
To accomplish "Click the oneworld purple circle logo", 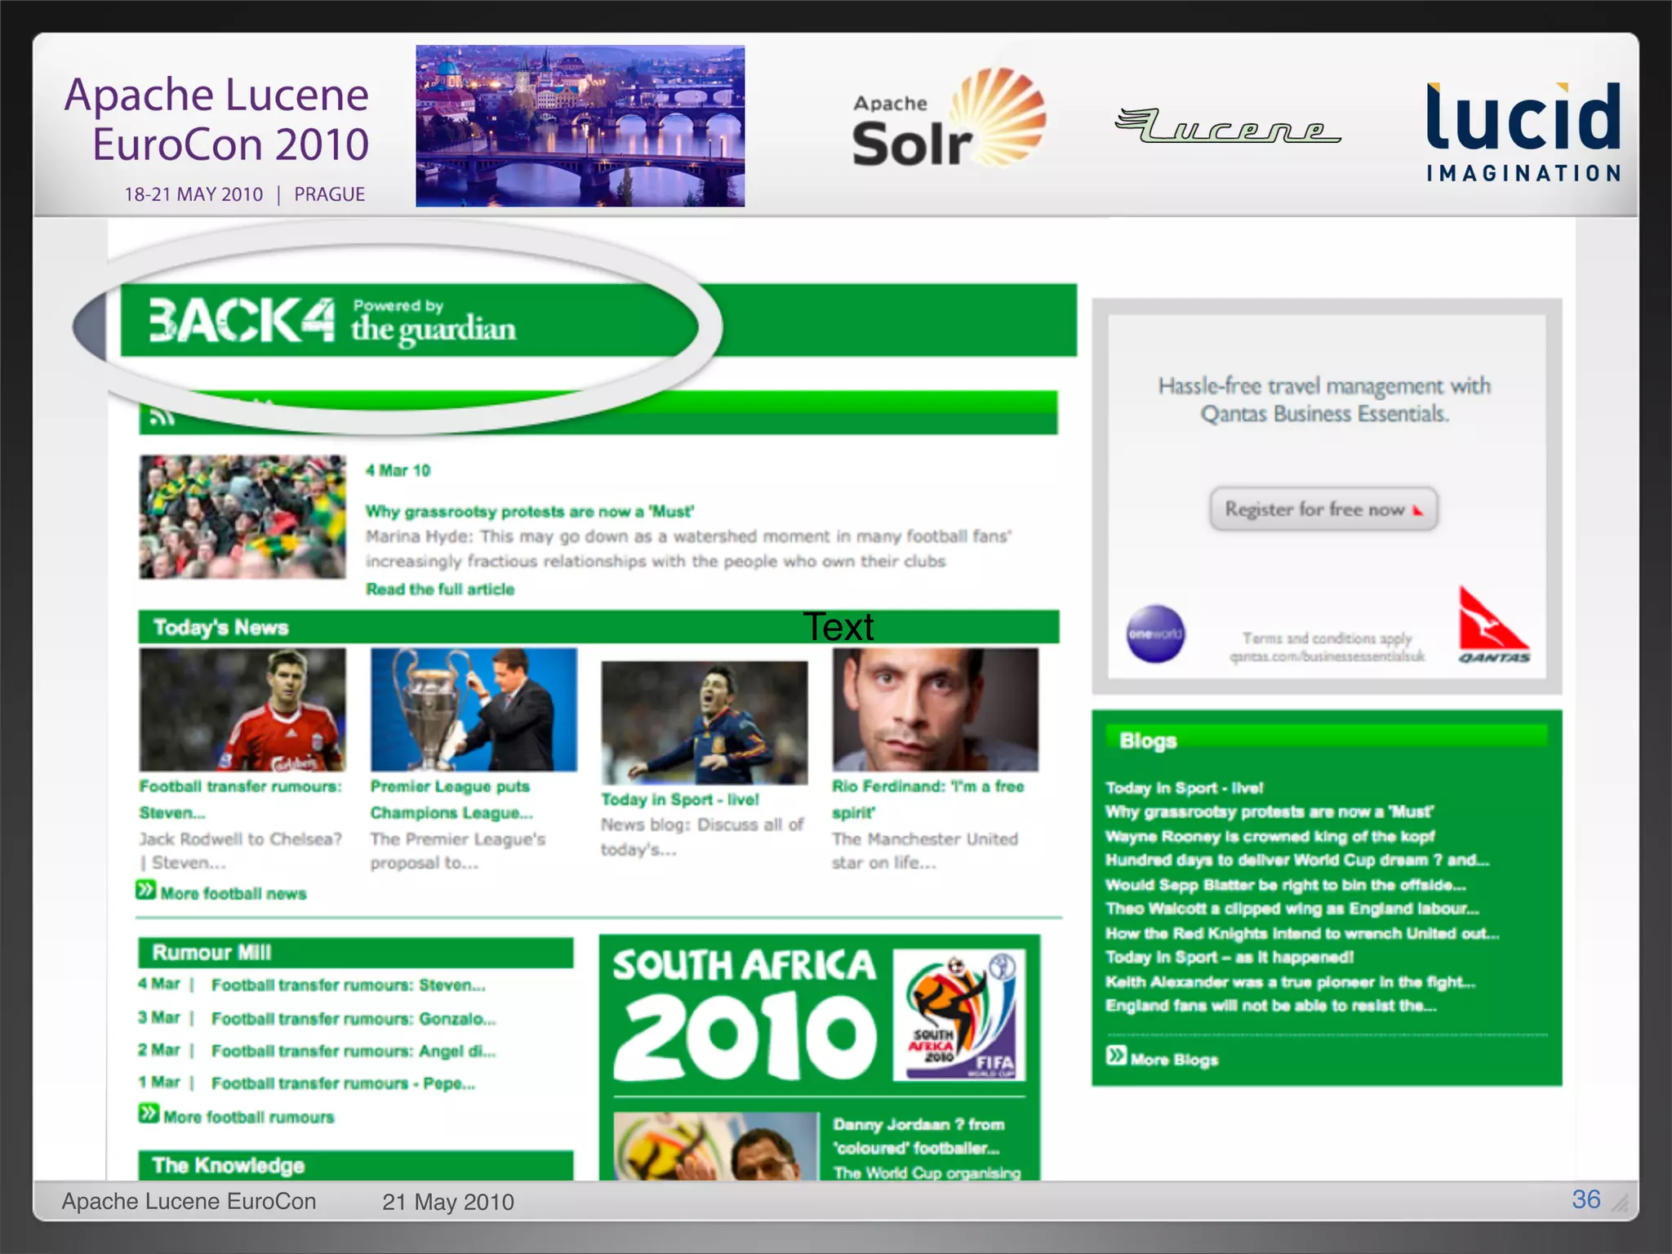I will pos(1155,634).
